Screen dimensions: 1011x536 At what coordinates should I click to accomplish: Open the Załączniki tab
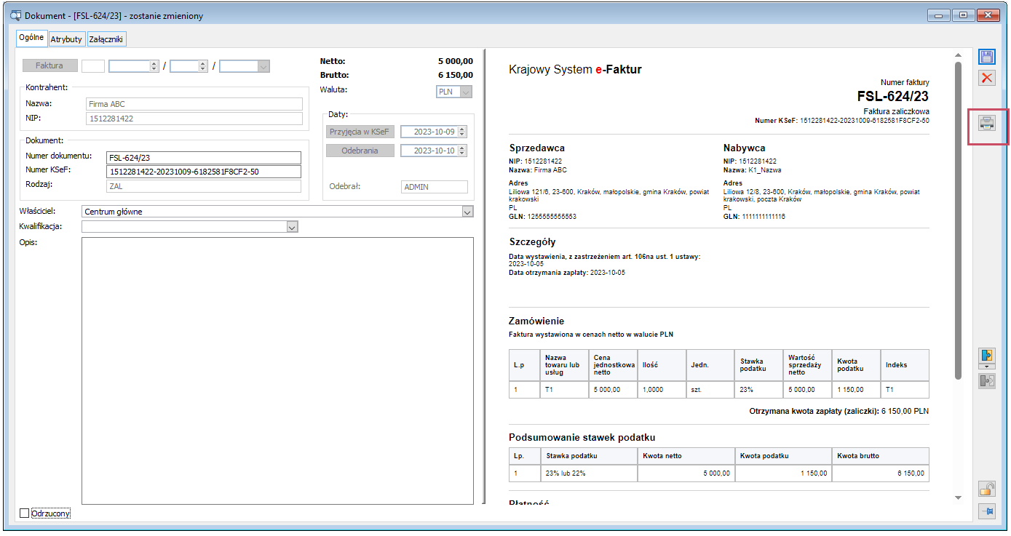[107, 39]
